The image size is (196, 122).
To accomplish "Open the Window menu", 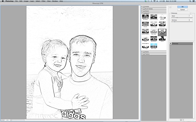I will coord(55,1).
